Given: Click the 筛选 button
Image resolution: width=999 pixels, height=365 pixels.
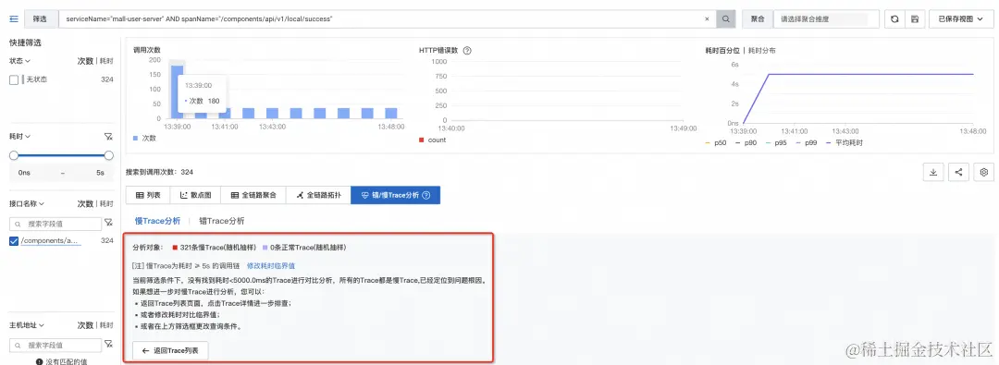Looking at the screenshot, I should (x=40, y=19).
